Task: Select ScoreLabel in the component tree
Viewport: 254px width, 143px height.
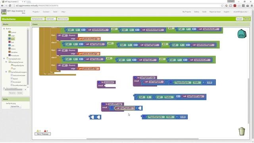Action: [16, 82]
